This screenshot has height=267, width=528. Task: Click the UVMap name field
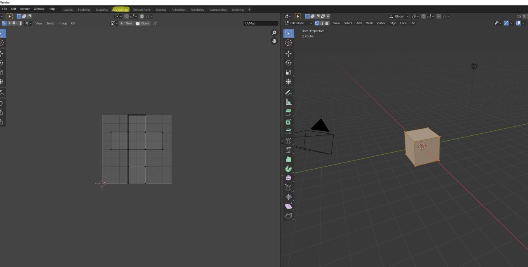click(261, 23)
